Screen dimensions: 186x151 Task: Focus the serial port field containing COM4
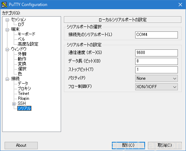(x=156, y=35)
